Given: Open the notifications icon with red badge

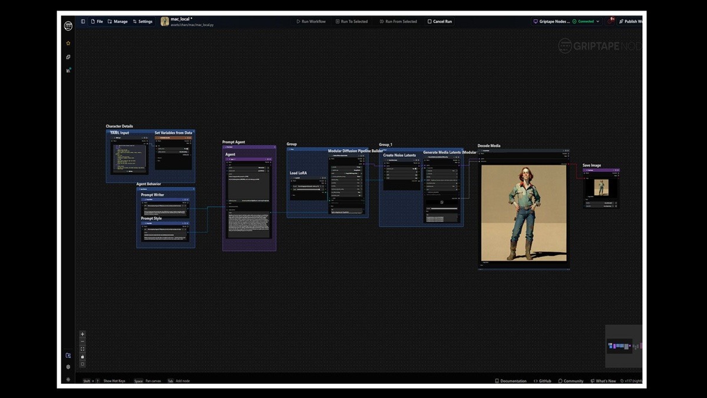Looking at the screenshot, I should (x=611, y=21).
